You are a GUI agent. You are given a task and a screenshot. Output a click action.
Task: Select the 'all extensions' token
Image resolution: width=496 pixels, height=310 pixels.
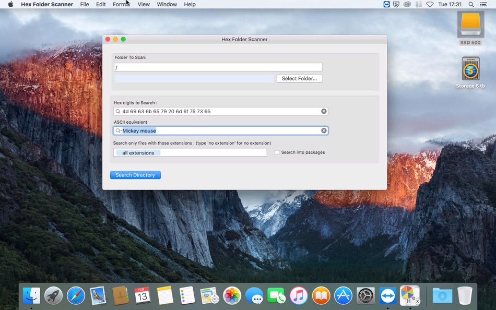point(138,153)
